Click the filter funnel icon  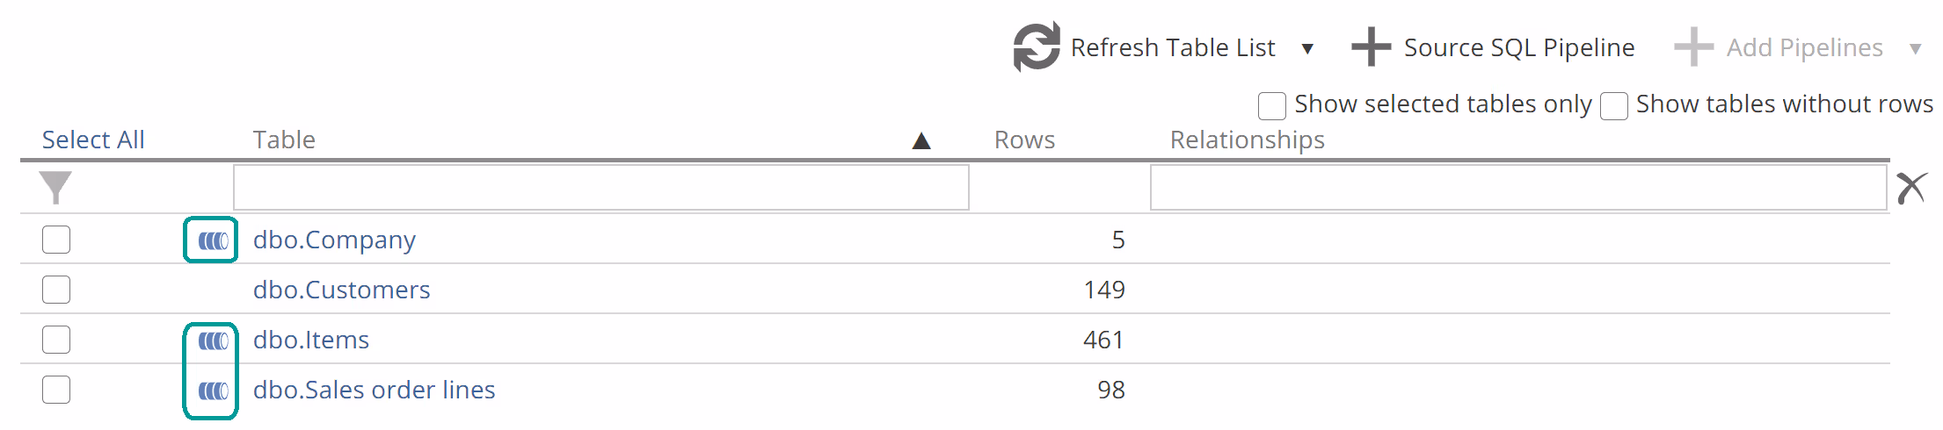55,187
